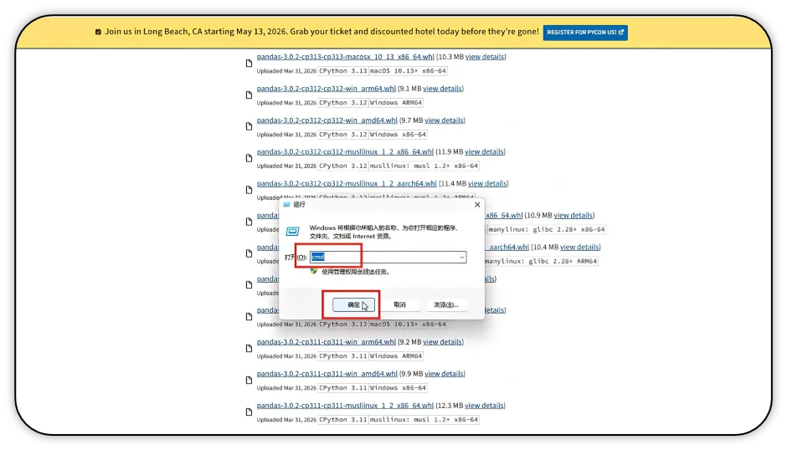Click the Register for PyCon US button
This screenshot has height=450, width=787.
click(x=585, y=32)
